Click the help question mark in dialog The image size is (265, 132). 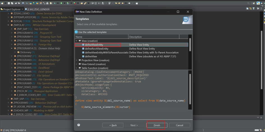[79, 125]
